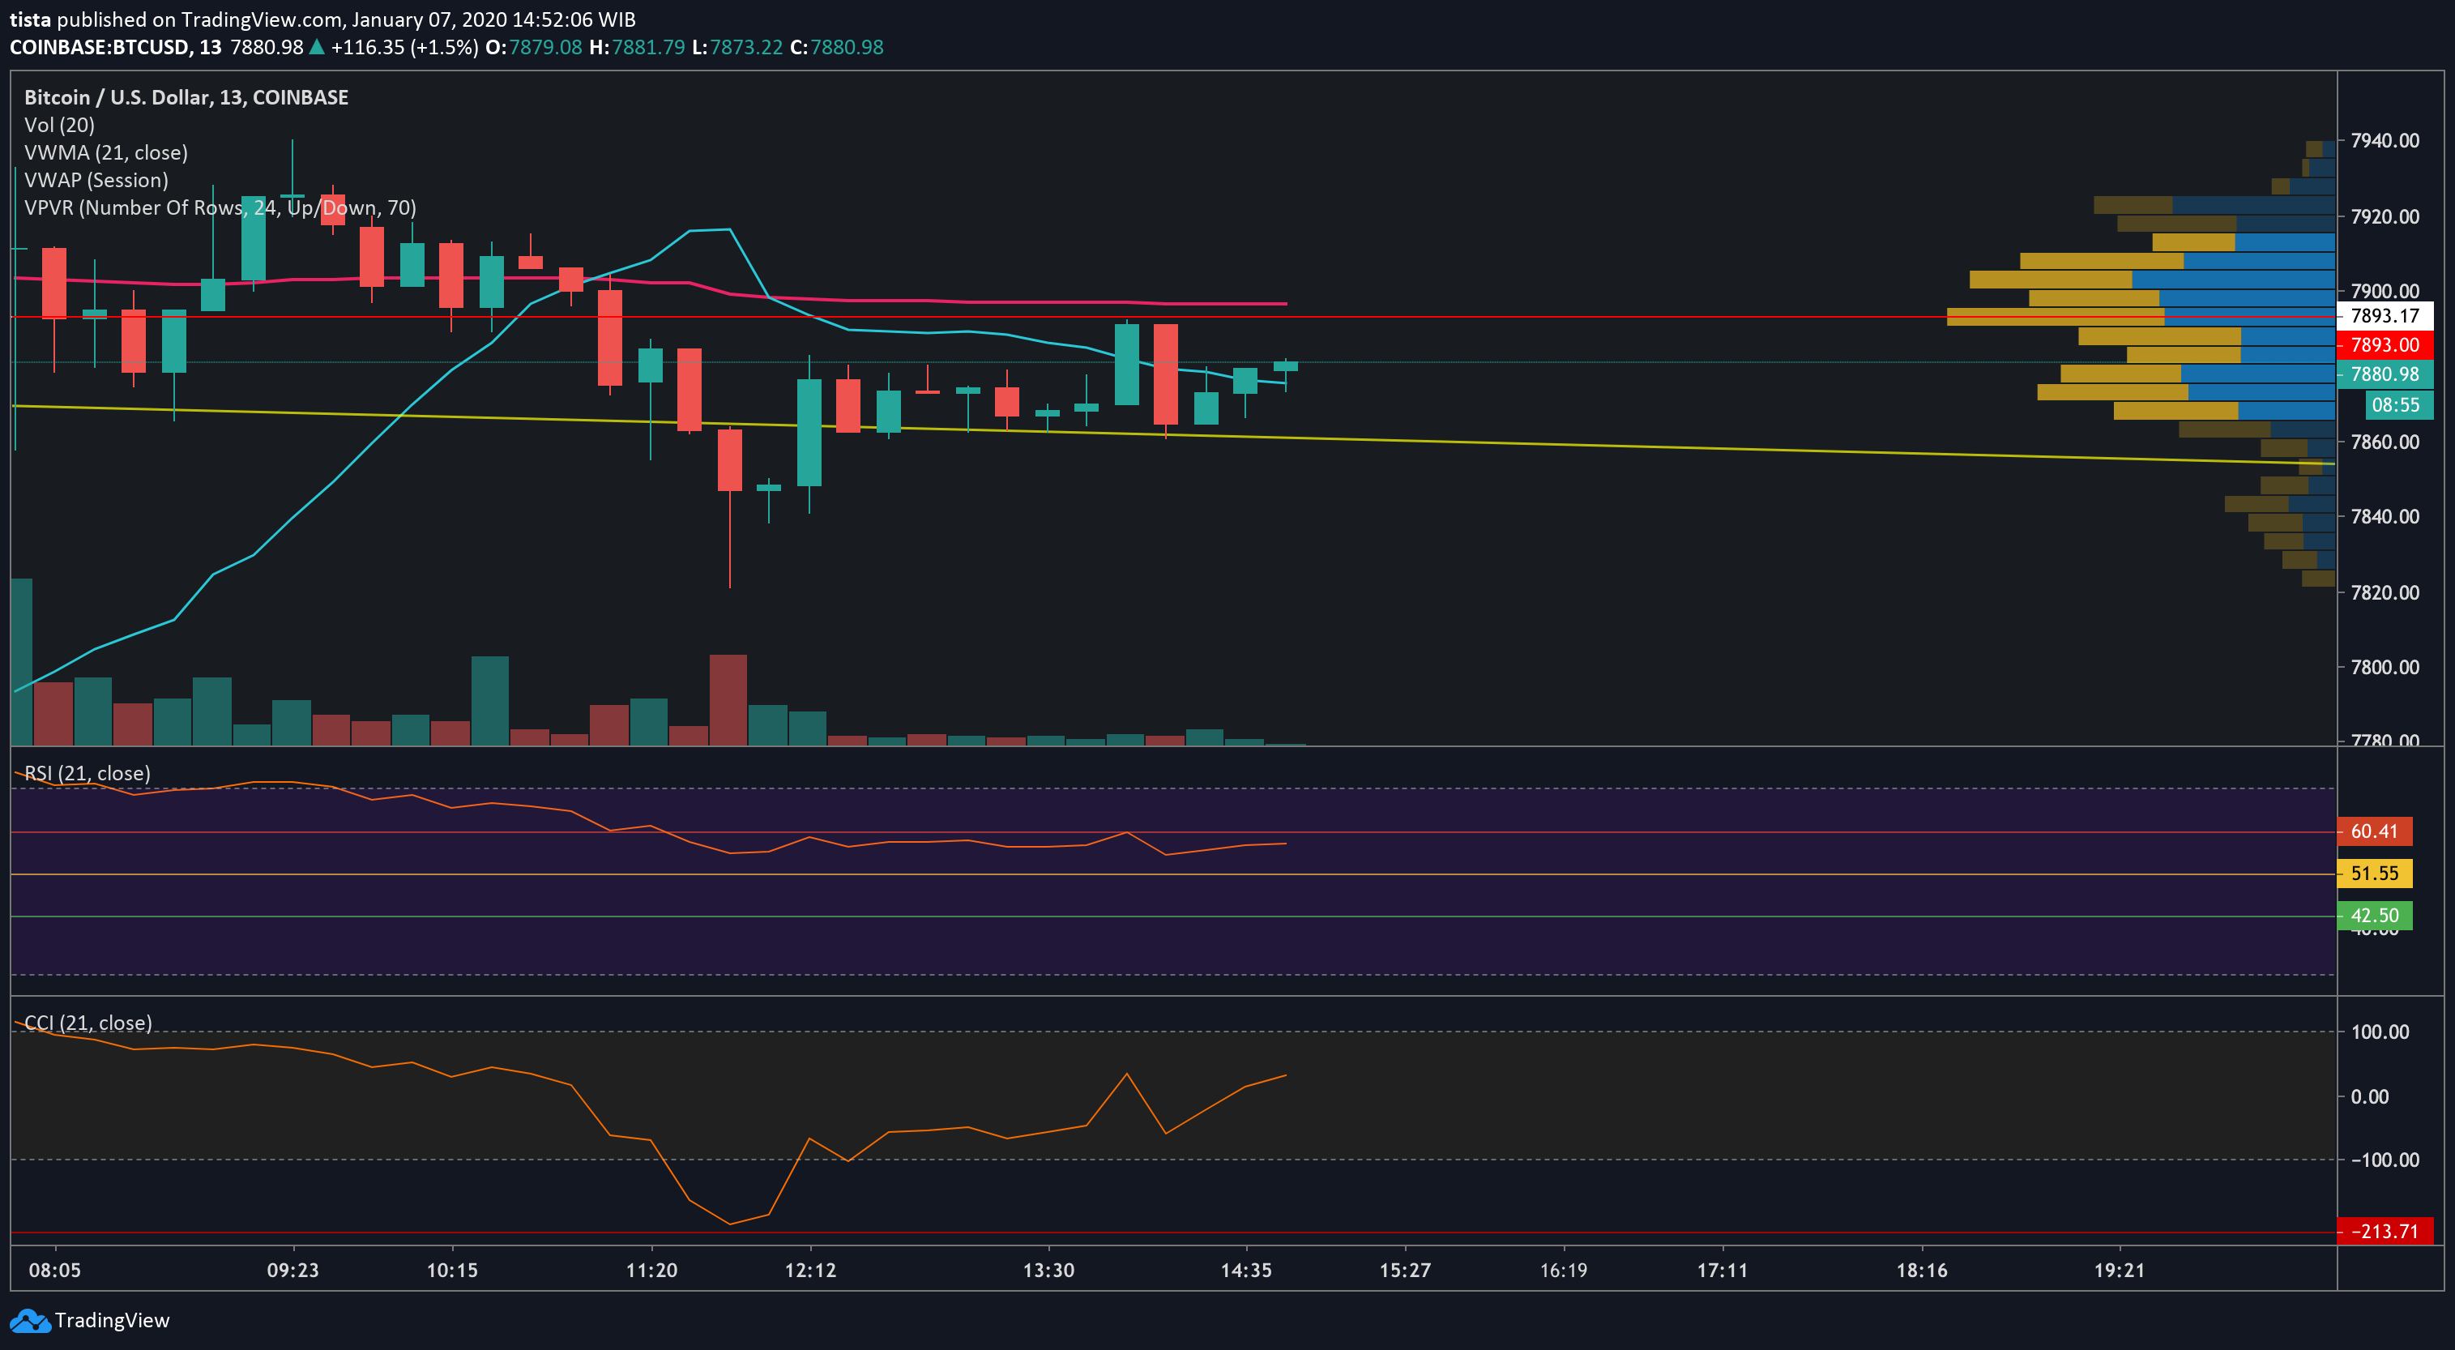Viewport: 2455px width, 1350px height.
Task: Click the green 42.50 RSI level tag
Action: [x=2374, y=915]
